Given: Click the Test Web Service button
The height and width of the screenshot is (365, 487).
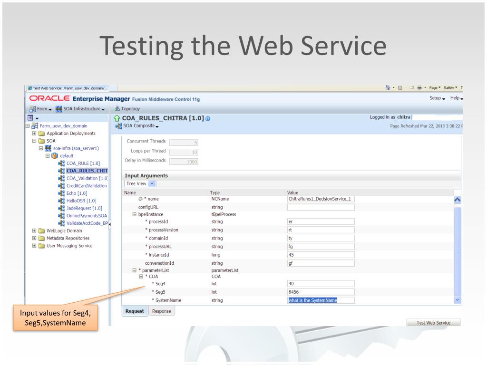Looking at the screenshot, I should (433, 323).
